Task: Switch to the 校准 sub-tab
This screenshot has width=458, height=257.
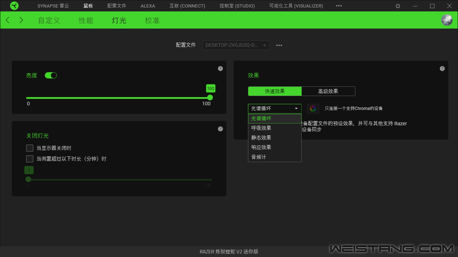Action: (152, 20)
